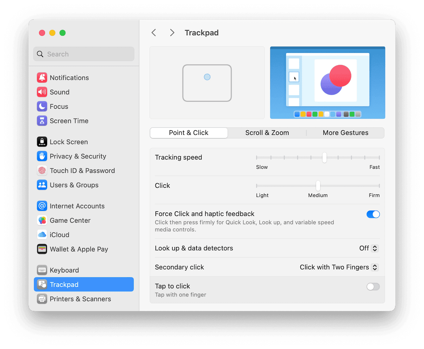Open Screen Time preferences
This screenshot has width=424, height=349.
(69, 121)
